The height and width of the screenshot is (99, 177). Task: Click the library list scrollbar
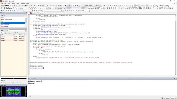coord(26,22)
